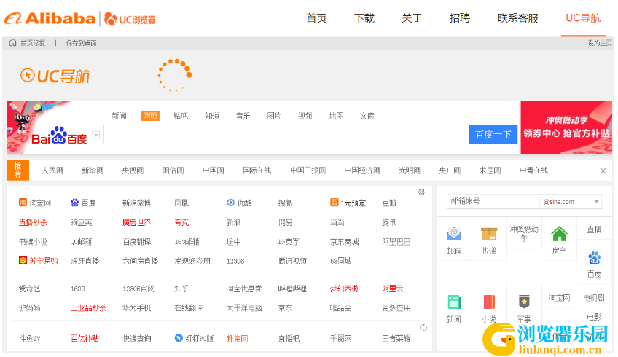Open the 关于 menu item
618x357 pixels.
point(412,18)
